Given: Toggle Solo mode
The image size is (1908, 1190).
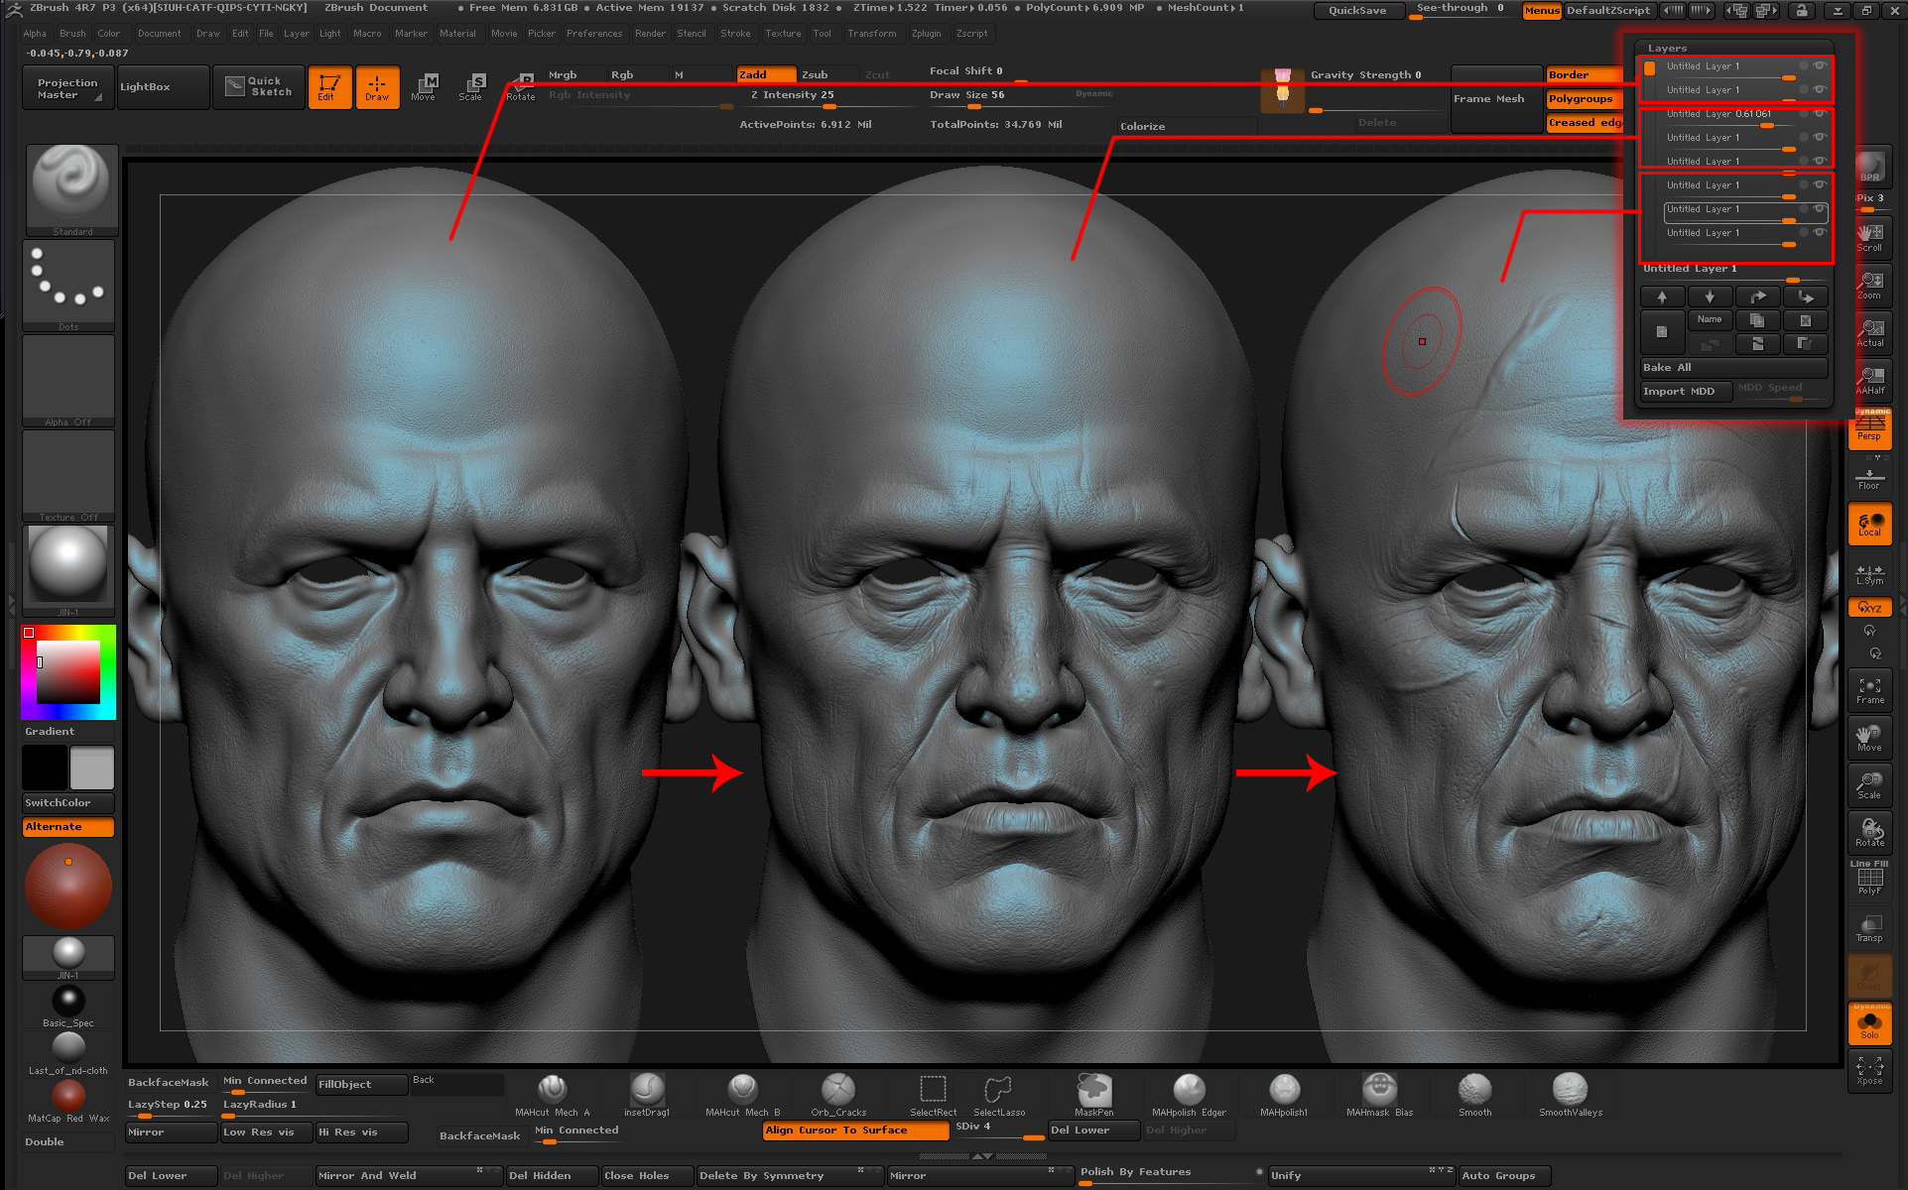Looking at the screenshot, I should tap(1870, 1024).
